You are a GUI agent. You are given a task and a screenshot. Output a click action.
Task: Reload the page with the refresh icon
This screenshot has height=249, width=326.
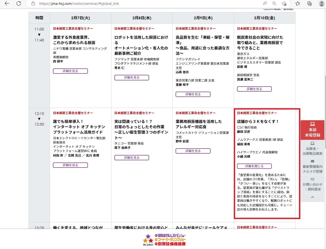click(x=19, y=3)
